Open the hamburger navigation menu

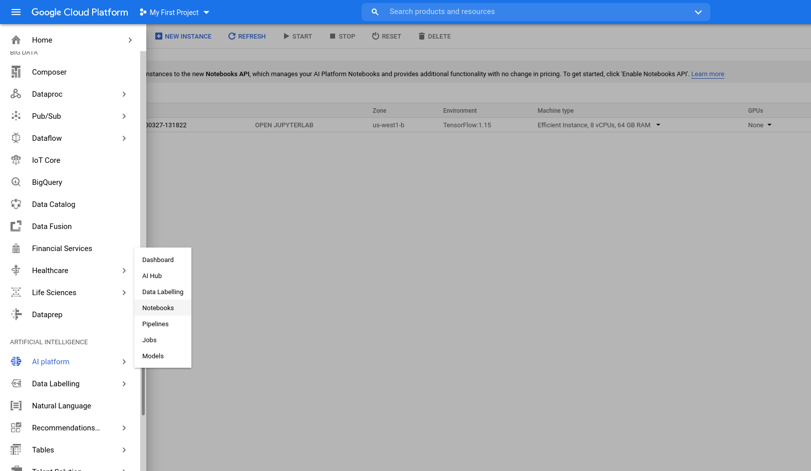point(16,12)
